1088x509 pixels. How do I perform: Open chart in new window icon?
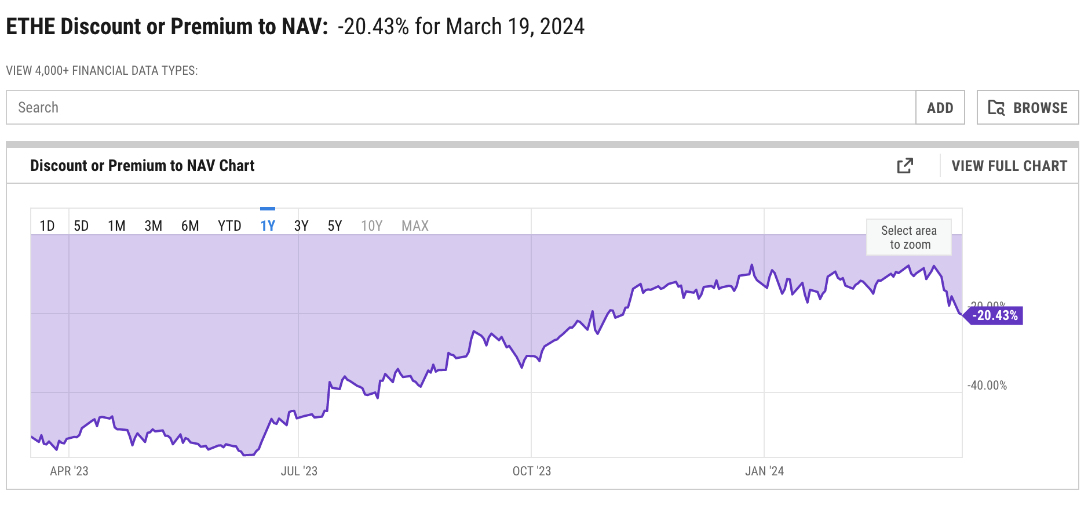click(905, 166)
